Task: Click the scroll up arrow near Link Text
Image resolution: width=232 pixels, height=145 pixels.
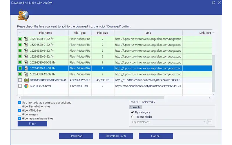Action: click(213, 32)
